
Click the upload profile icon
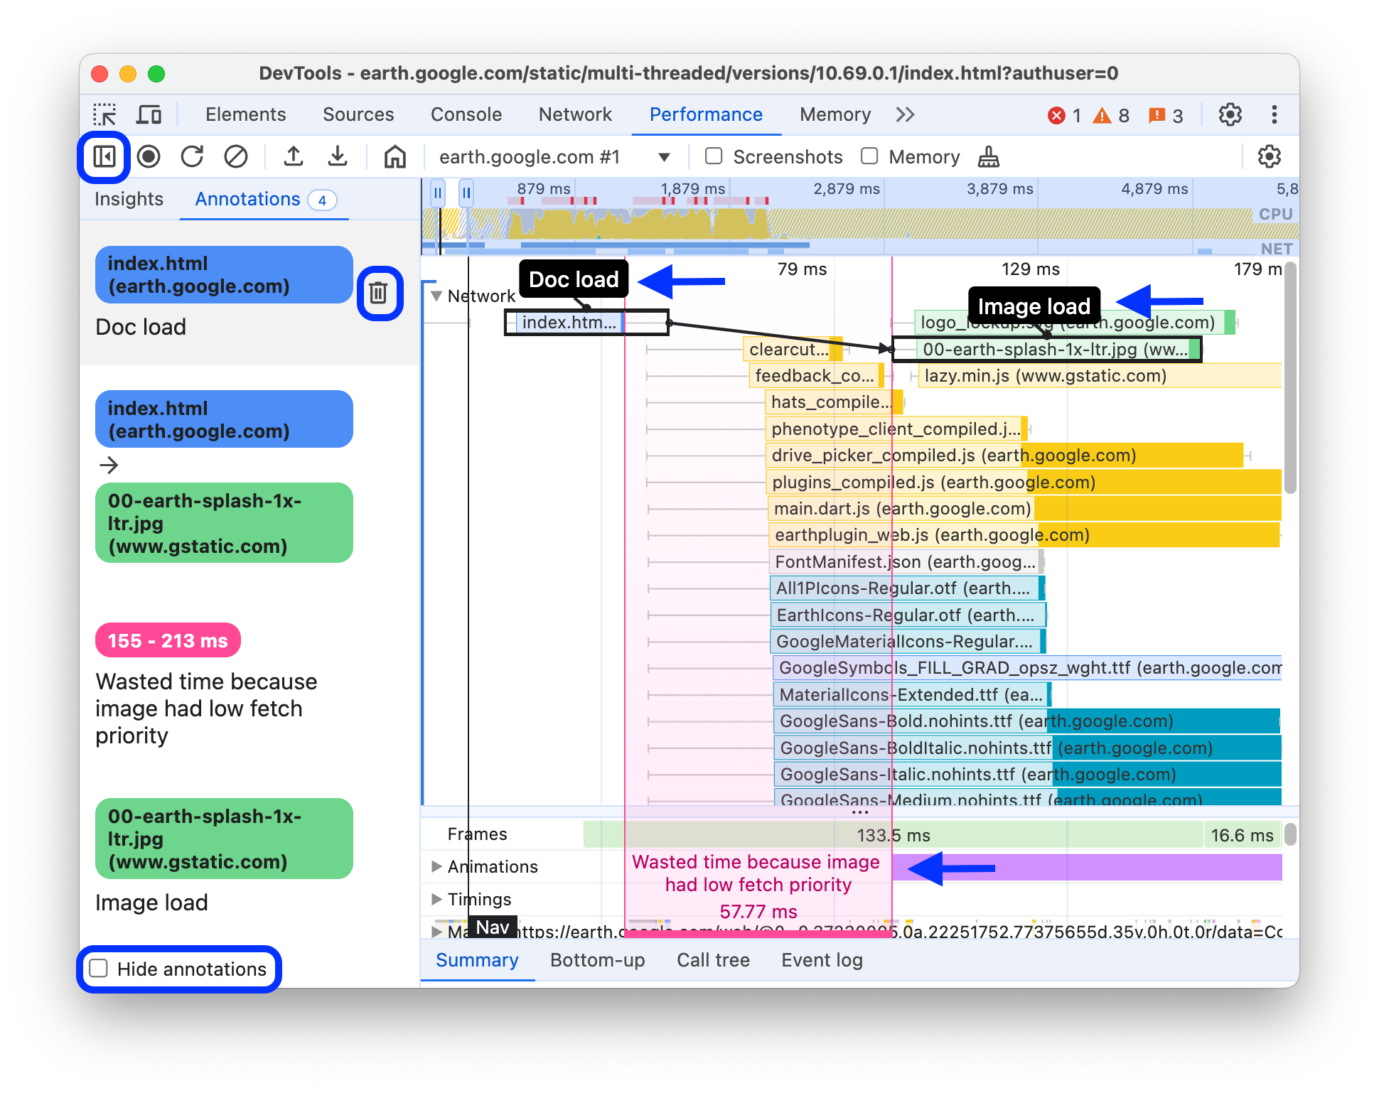pos(294,156)
